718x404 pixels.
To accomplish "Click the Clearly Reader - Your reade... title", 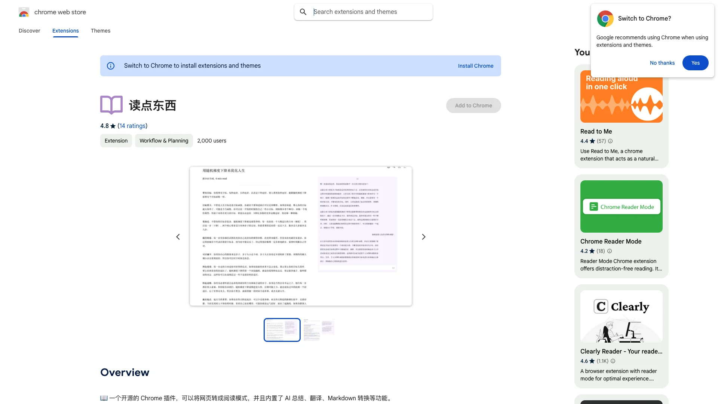I will click(621, 351).
